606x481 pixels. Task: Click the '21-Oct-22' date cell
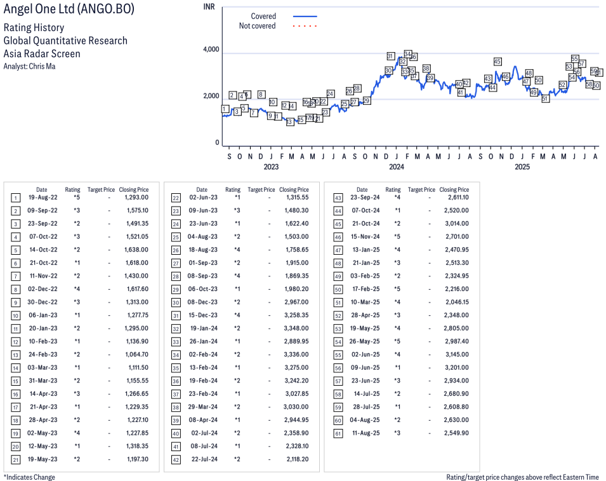click(x=44, y=263)
